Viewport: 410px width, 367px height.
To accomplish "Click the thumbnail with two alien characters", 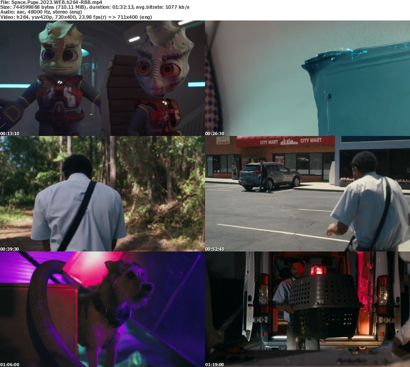I will 102,78.
